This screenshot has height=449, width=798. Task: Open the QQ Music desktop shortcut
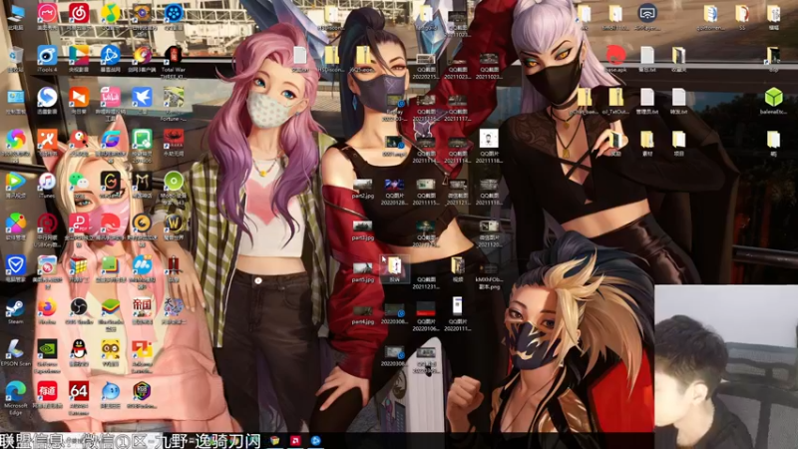tap(111, 13)
